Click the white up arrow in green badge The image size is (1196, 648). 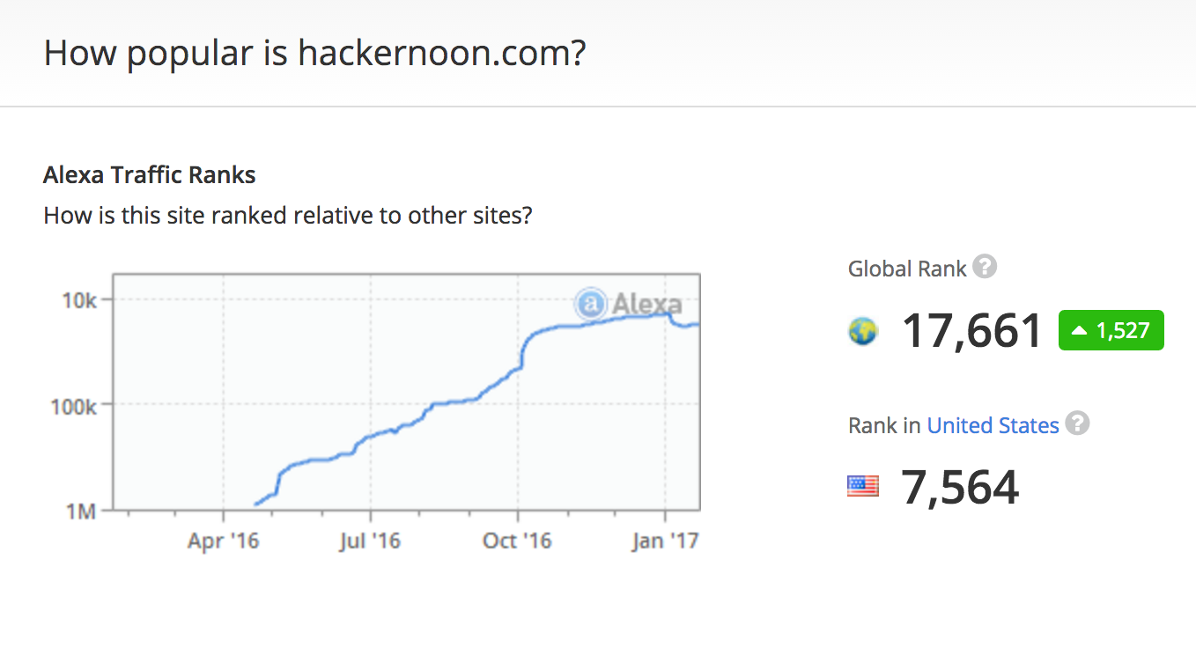(1079, 331)
